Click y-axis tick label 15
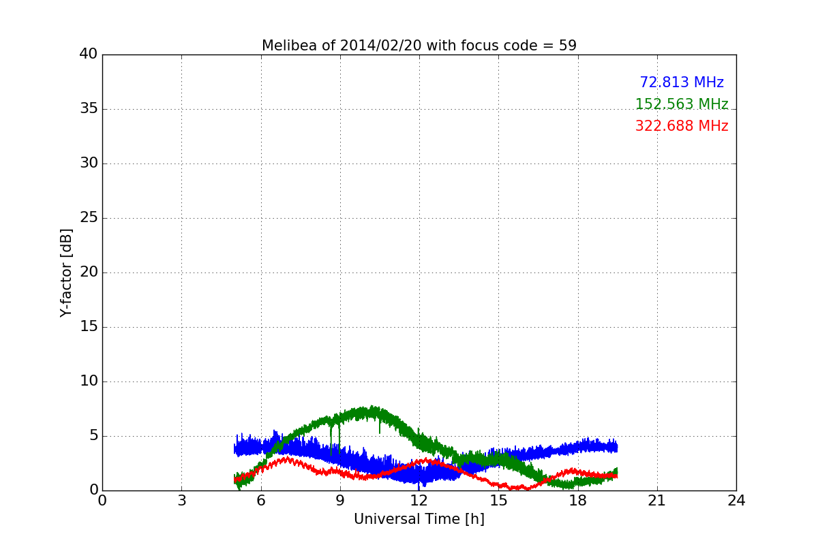818x545 pixels. click(89, 327)
